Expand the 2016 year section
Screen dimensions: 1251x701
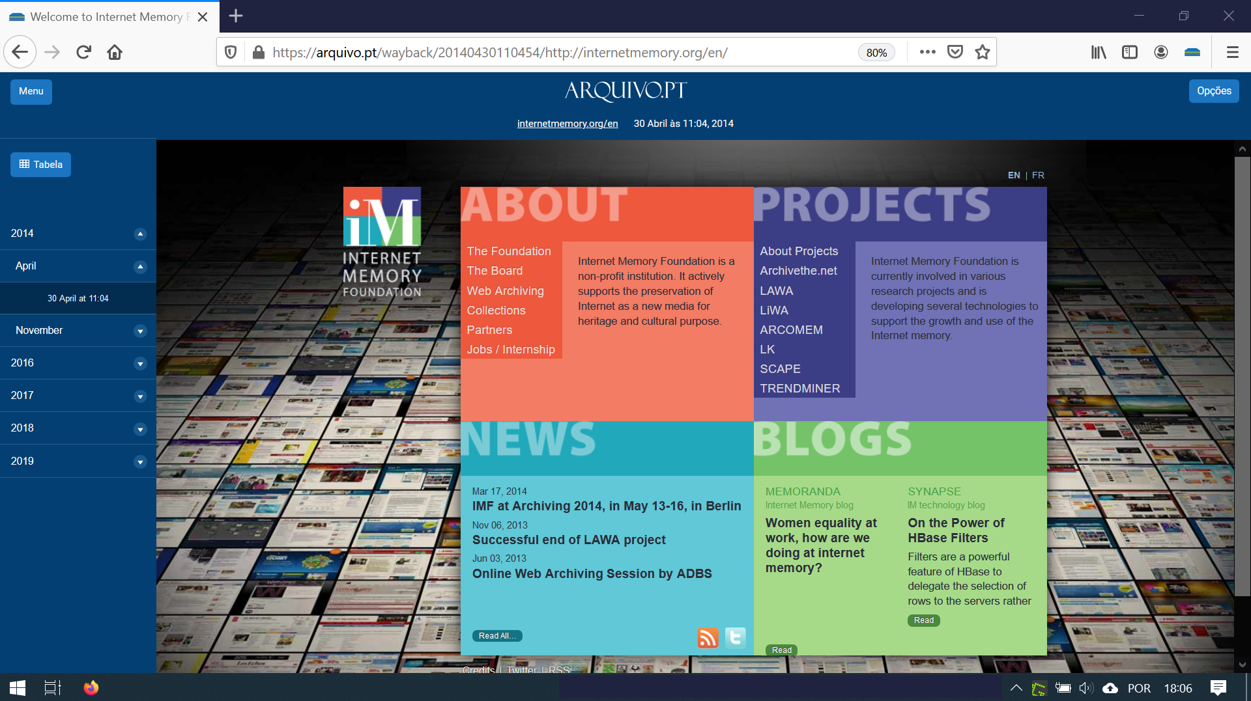tap(140, 363)
